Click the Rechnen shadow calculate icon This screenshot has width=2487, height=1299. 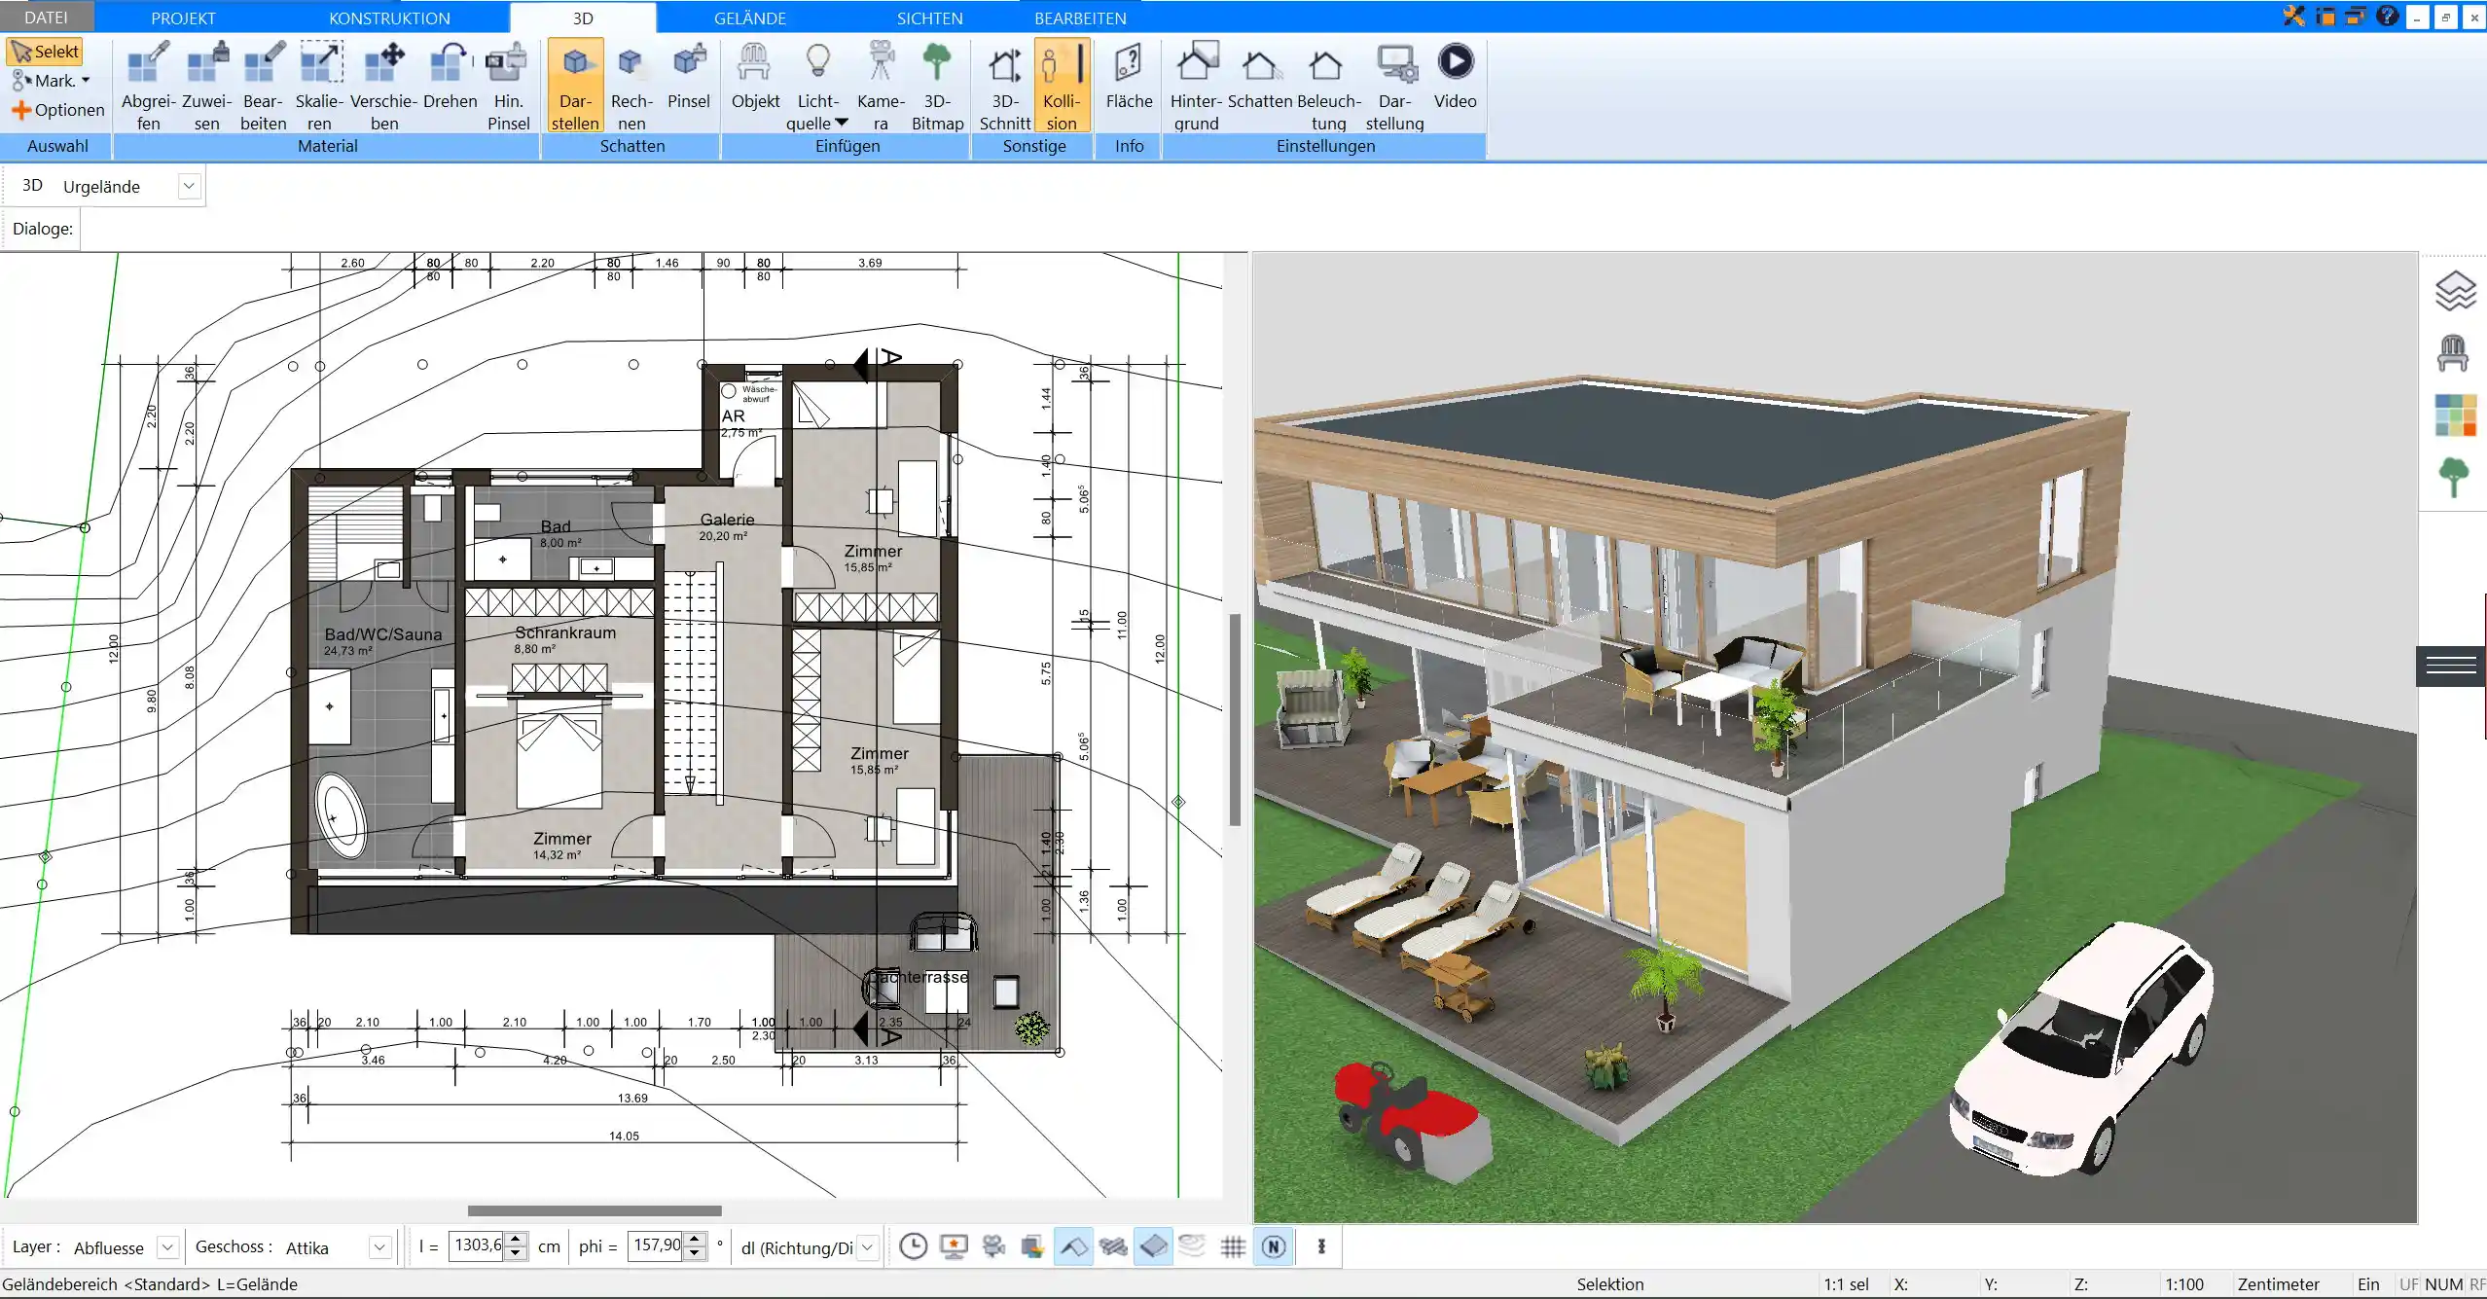pyautogui.click(x=631, y=86)
